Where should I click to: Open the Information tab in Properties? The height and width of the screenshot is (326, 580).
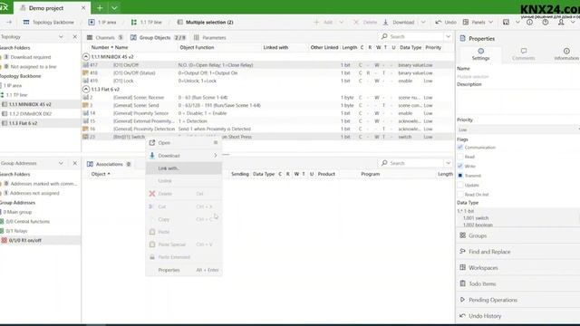566,54
